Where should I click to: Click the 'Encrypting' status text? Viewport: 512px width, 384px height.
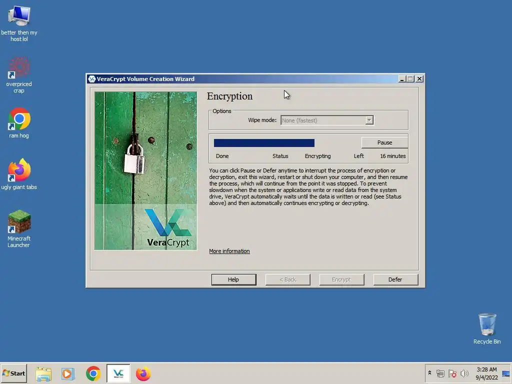point(317,156)
